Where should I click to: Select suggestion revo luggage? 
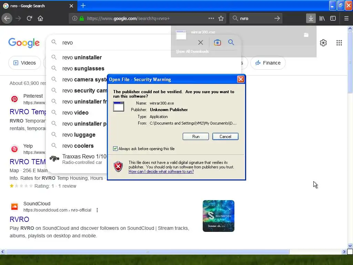pos(79,135)
